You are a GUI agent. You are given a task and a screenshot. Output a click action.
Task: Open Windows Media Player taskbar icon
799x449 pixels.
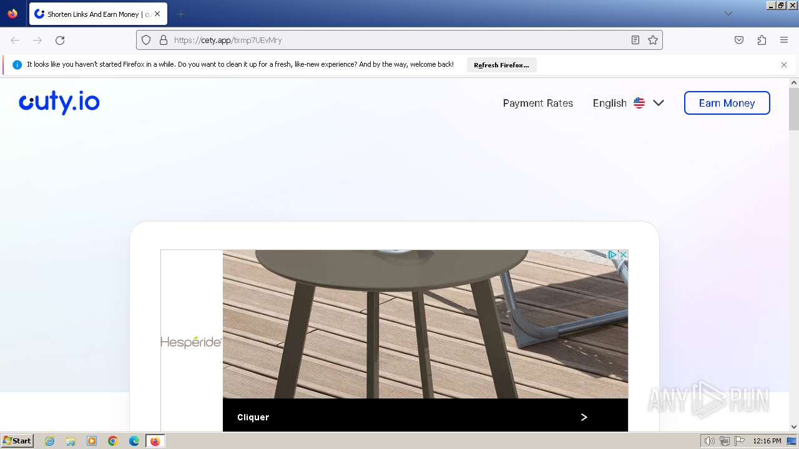92,441
